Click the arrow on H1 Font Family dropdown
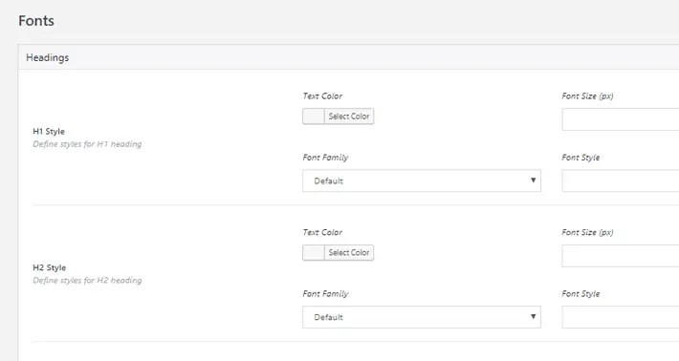This screenshot has width=679, height=361. point(533,180)
